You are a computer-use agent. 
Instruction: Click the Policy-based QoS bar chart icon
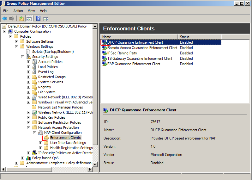point(28,158)
